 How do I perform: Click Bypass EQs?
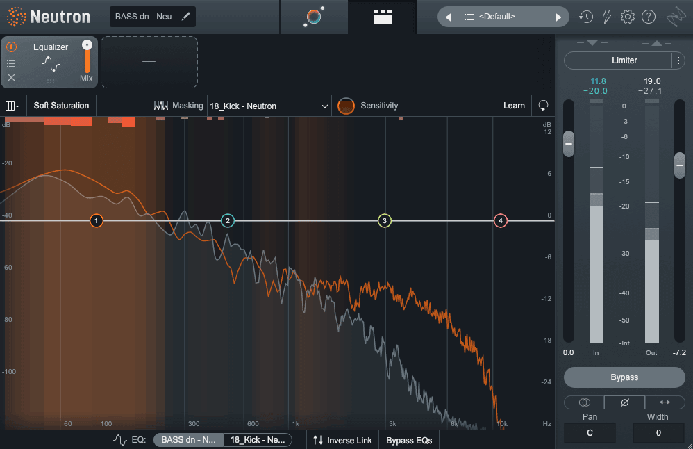(x=409, y=440)
